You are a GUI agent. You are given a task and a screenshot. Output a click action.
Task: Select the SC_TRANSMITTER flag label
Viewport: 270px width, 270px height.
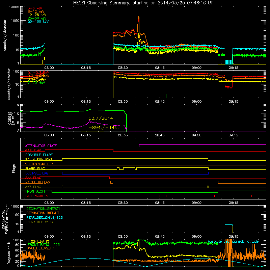39,164
